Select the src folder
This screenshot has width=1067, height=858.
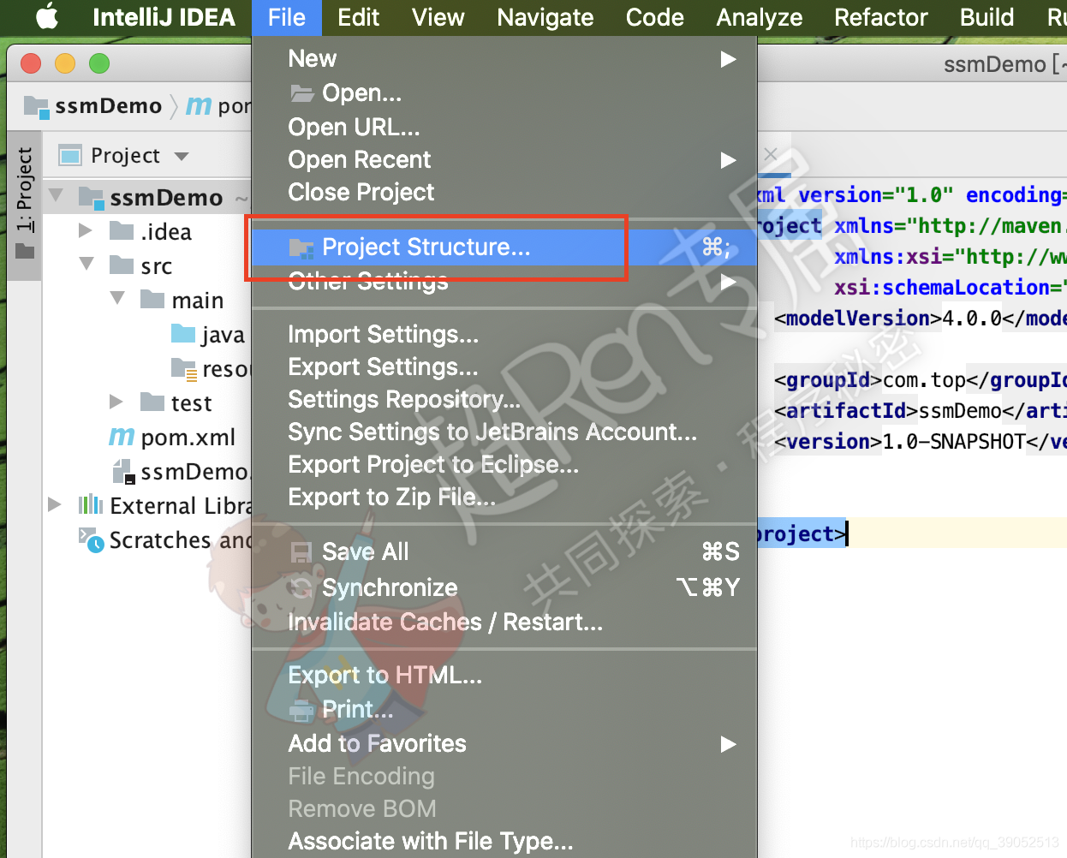click(157, 266)
